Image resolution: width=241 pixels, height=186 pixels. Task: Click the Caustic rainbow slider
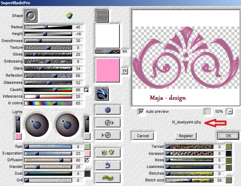48,90
